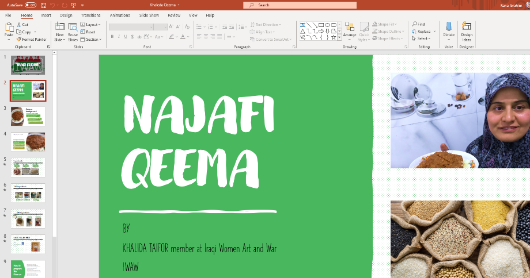530x278 pixels.
Task: Select the star shape in gallery
Action: tap(334, 37)
